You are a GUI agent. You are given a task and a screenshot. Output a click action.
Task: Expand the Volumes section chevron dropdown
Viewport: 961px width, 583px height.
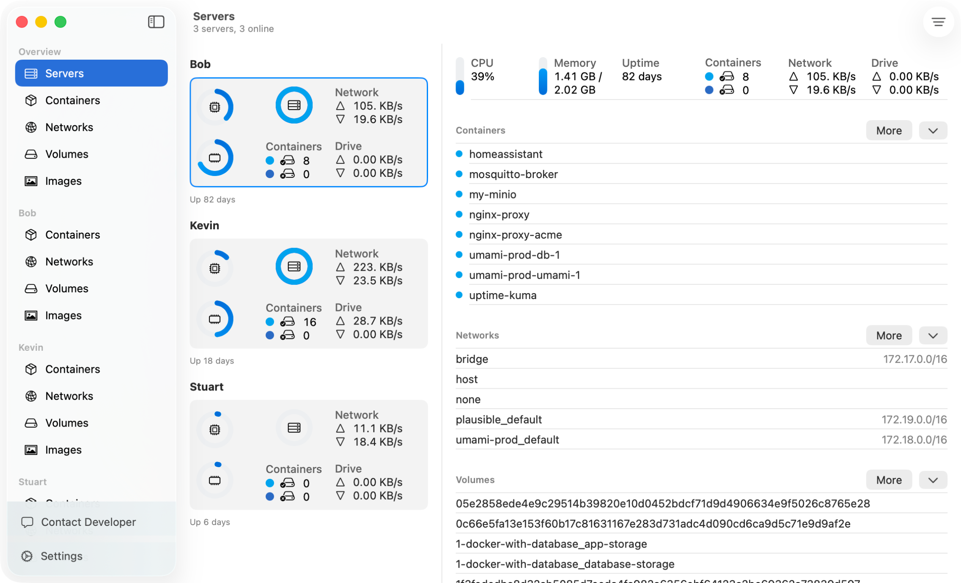(933, 480)
